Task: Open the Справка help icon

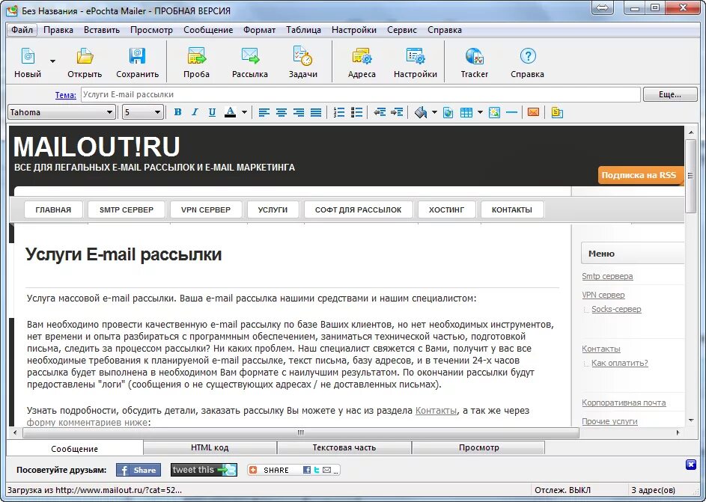Action: pyautogui.click(x=527, y=57)
